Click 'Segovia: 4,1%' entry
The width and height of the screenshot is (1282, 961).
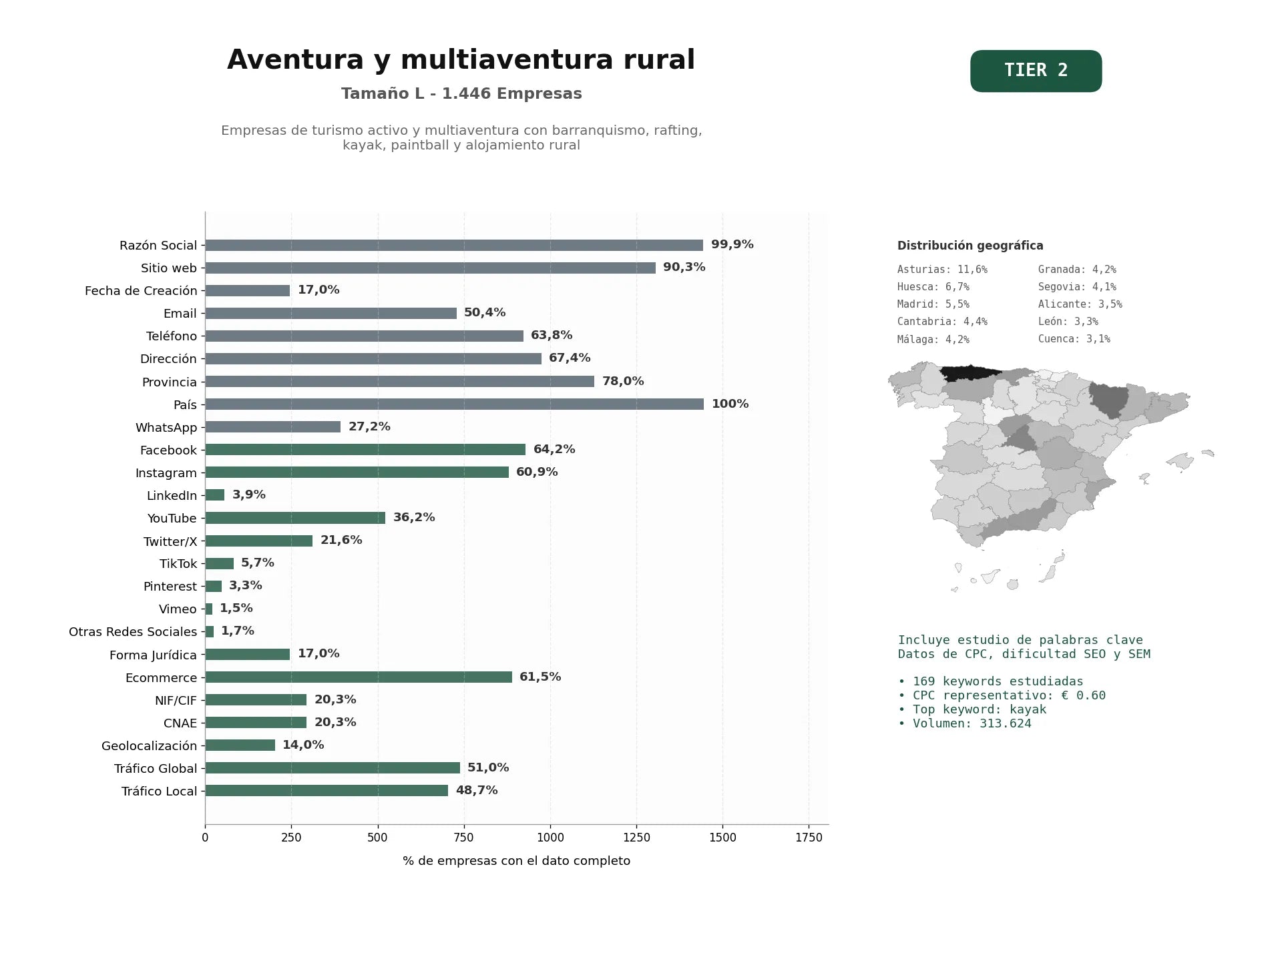coord(1077,287)
